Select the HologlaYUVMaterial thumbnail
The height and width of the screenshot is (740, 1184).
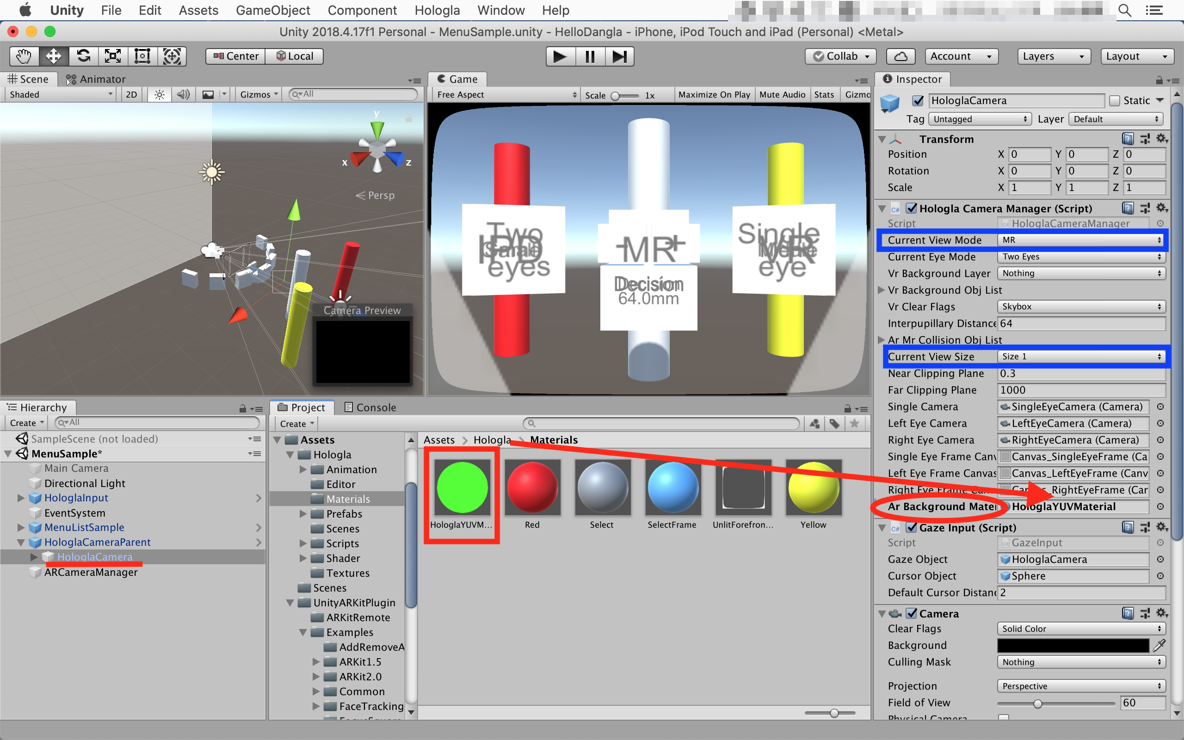462,488
